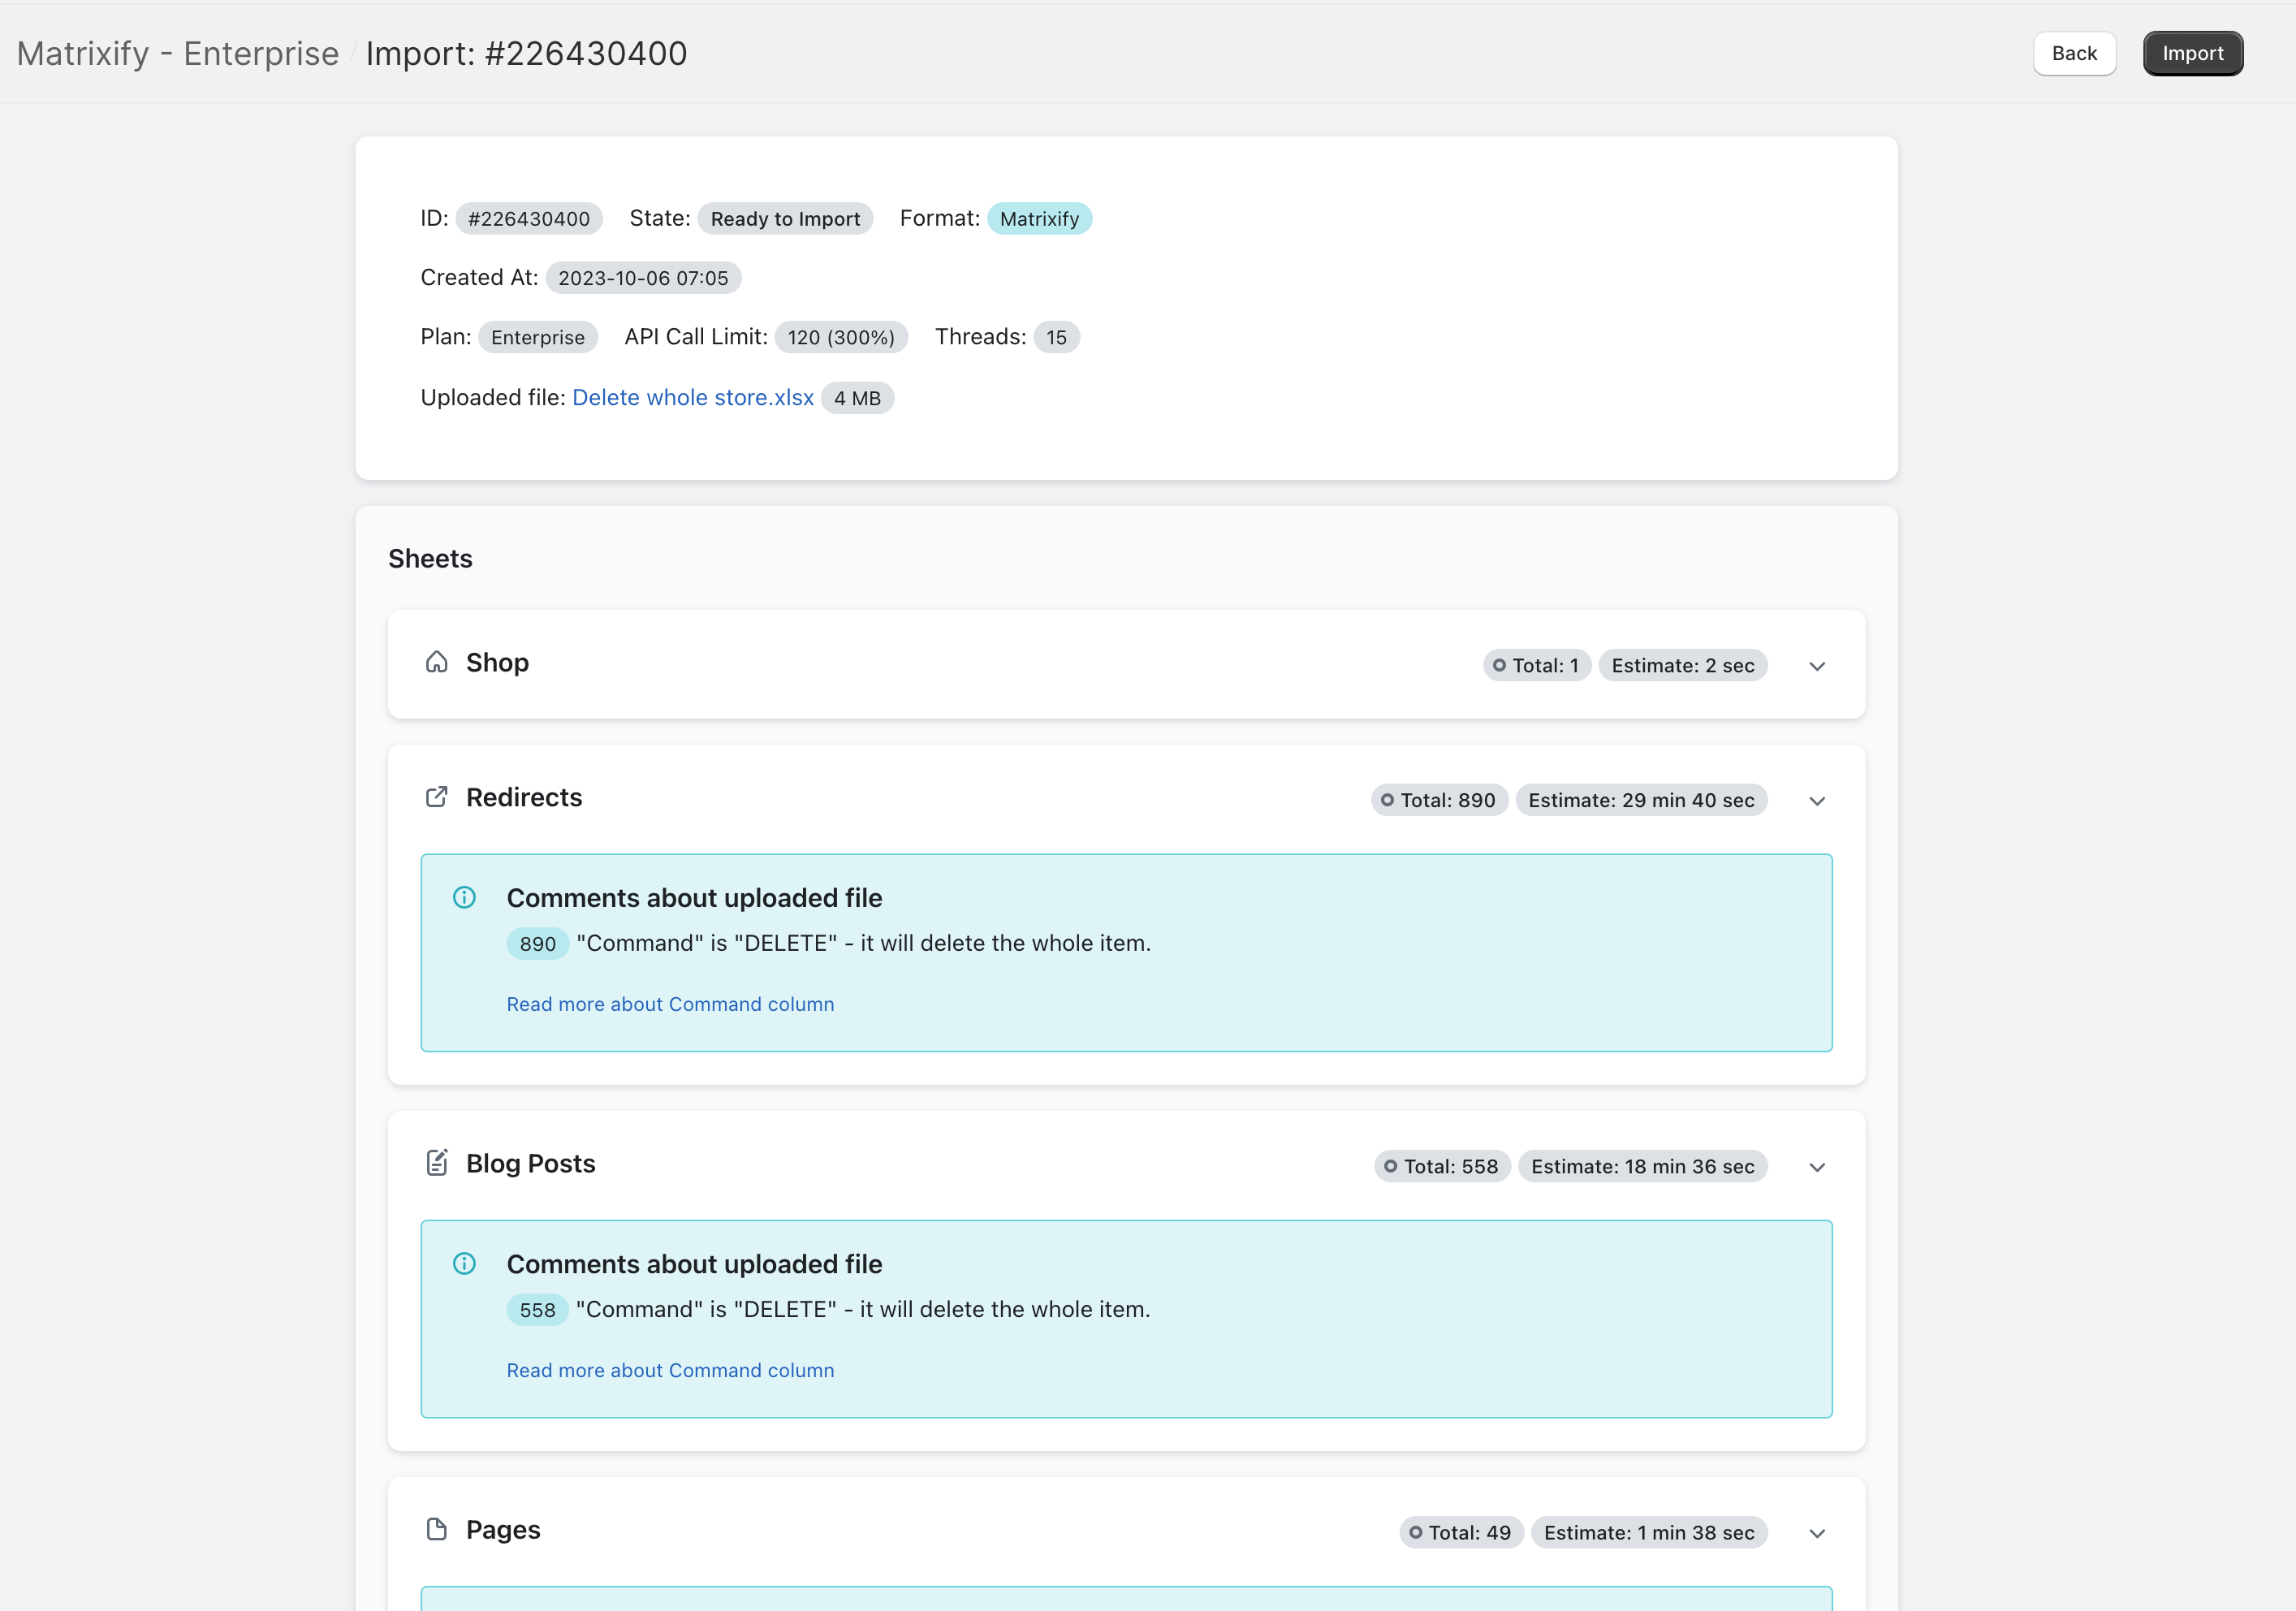This screenshot has height=1611, width=2296.
Task: Expand the Redirects sheet section
Action: [x=1817, y=800]
